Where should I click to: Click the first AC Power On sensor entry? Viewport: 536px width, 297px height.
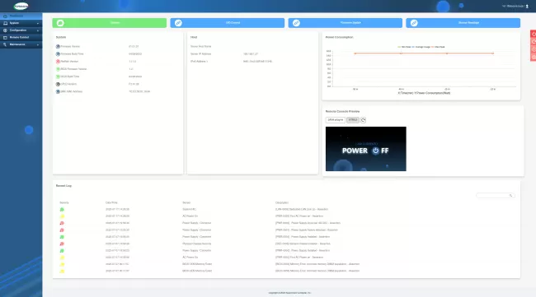point(190,216)
